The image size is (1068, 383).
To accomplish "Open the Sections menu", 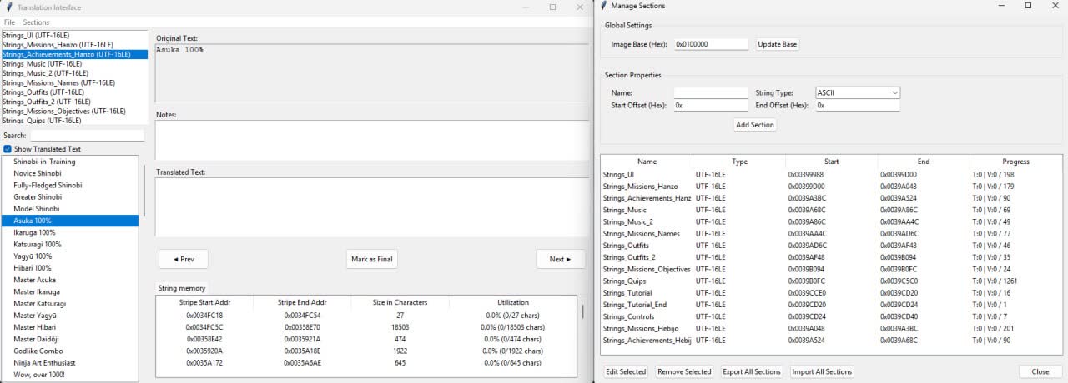I will [36, 22].
